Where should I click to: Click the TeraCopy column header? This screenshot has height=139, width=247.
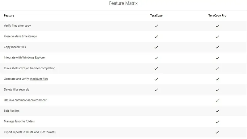[156, 15]
